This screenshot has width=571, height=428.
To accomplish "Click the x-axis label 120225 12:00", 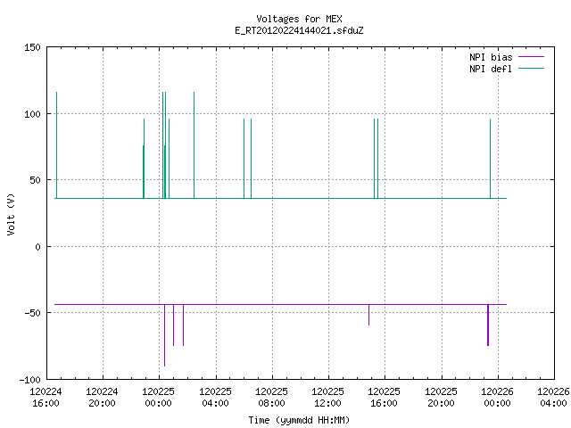I will pyautogui.click(x=327, y=398).
